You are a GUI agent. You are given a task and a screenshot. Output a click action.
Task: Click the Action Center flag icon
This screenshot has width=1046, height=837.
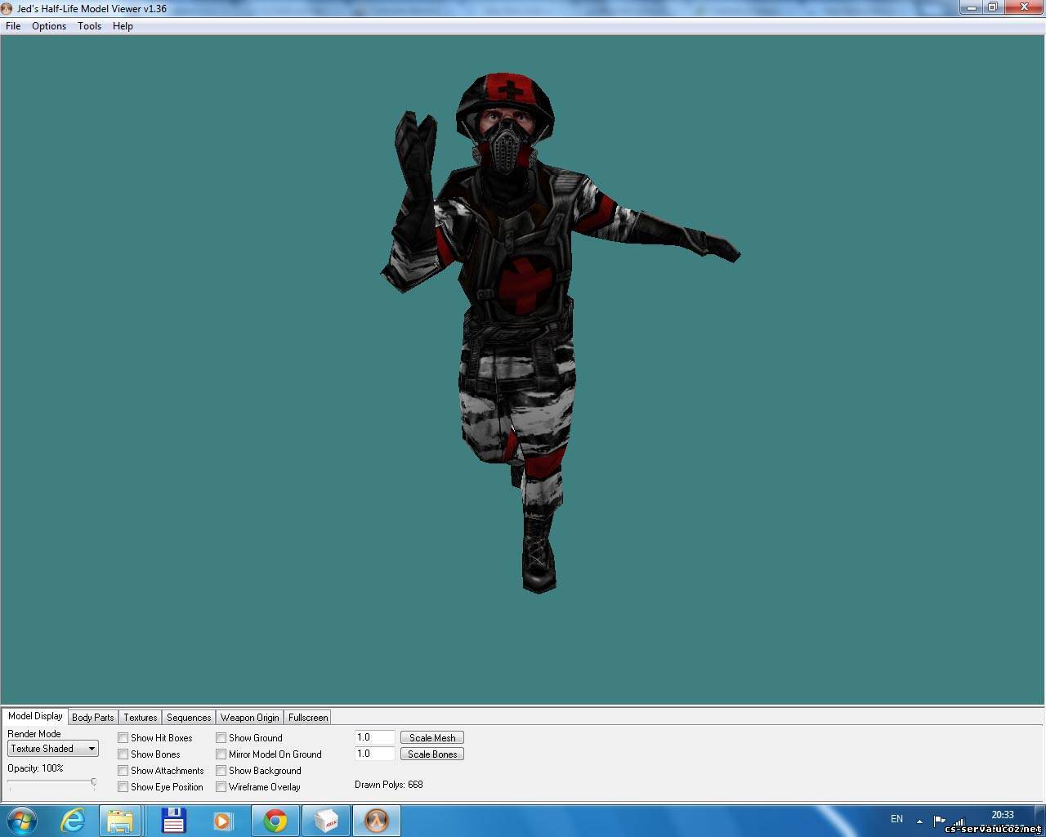point(940,820)
